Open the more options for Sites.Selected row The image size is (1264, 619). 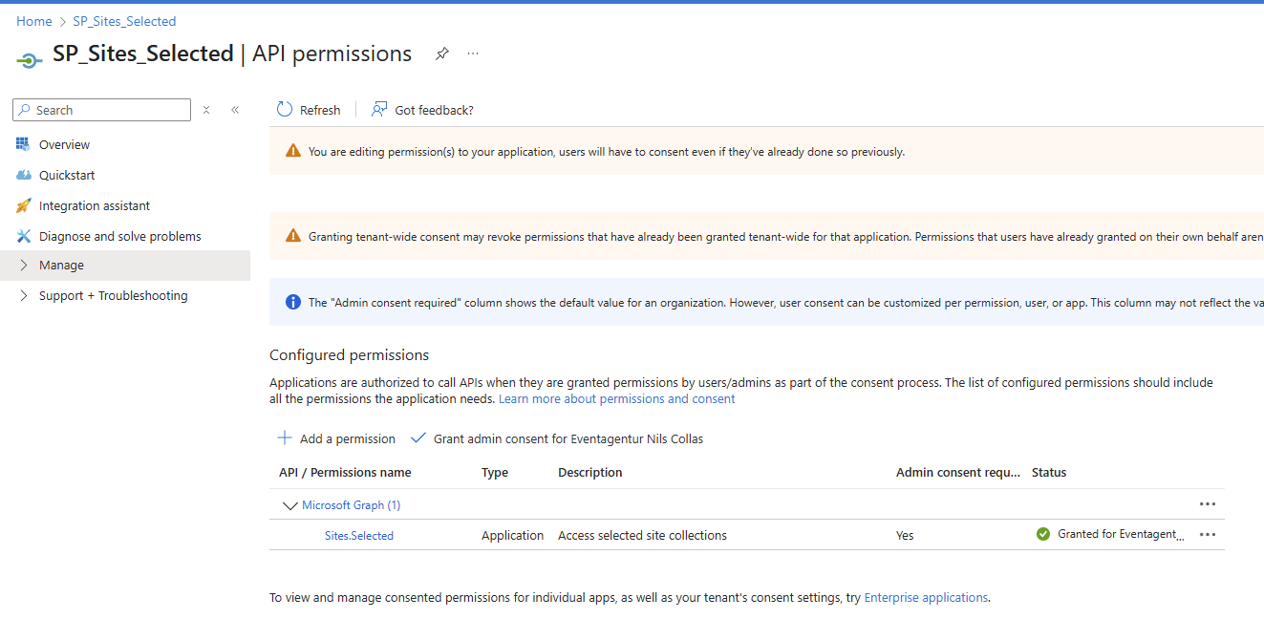1208,535
